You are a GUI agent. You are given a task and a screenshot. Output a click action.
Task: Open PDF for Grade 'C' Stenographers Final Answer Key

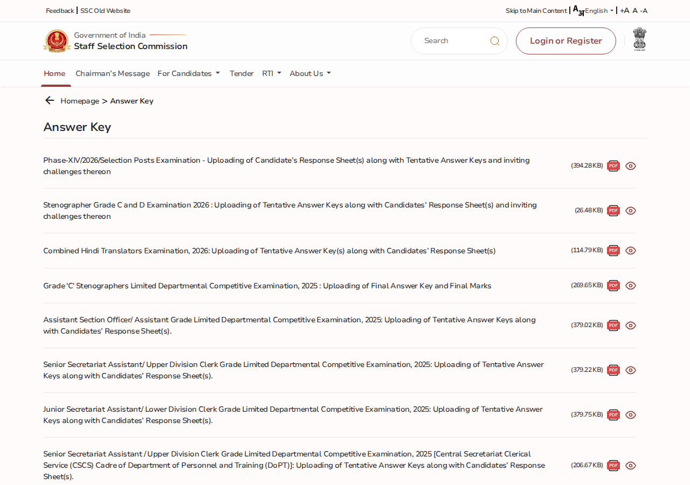(613, 286)
